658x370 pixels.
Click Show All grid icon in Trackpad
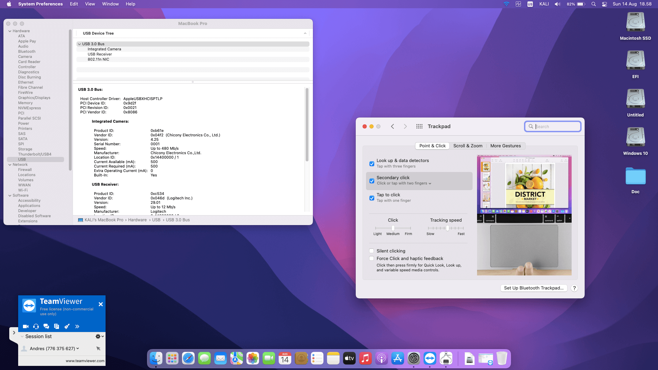point(419,126)
